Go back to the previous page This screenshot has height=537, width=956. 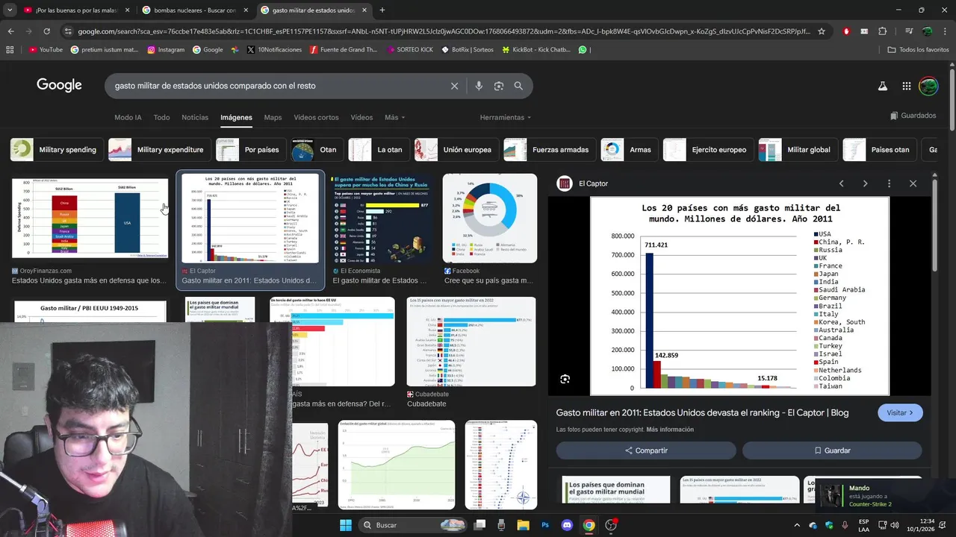(10, 31)
